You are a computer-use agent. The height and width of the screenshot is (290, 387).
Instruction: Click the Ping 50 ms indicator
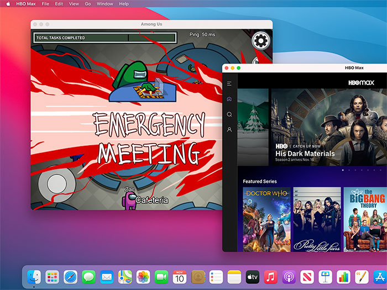click(x=202, y=34)
